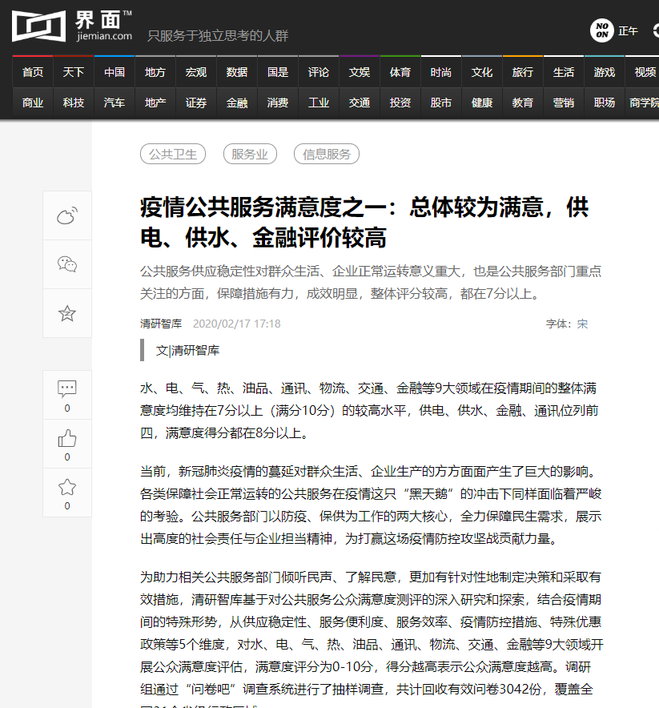
Task: Click the byline 文|清研智库
Action: click(x=187, y=350)
